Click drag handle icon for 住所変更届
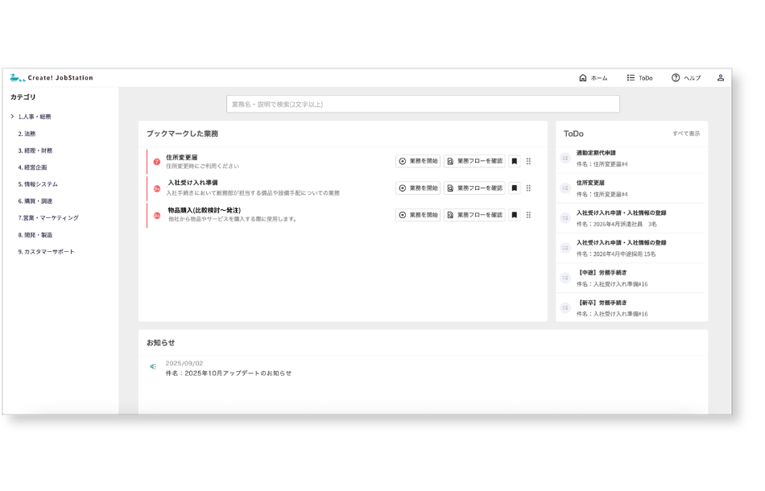The height and width of the screenshot is (491, 765). pos(528,162)
